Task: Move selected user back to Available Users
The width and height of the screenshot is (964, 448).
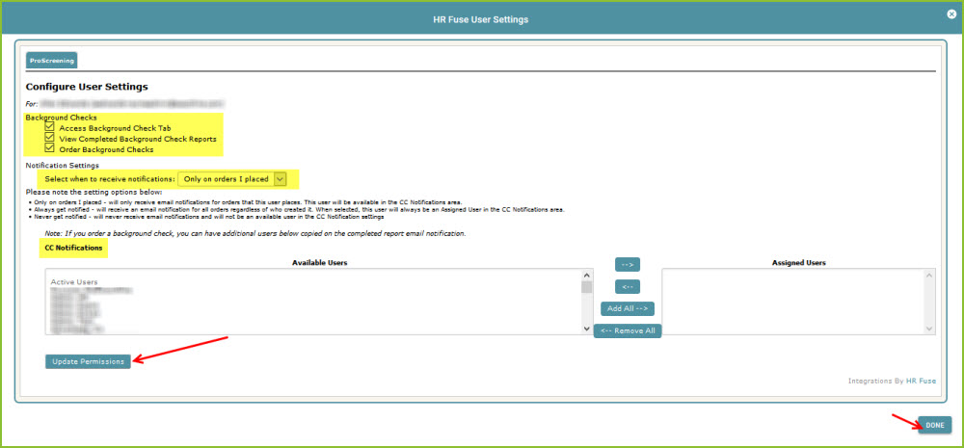Action: tap(628, 286)
